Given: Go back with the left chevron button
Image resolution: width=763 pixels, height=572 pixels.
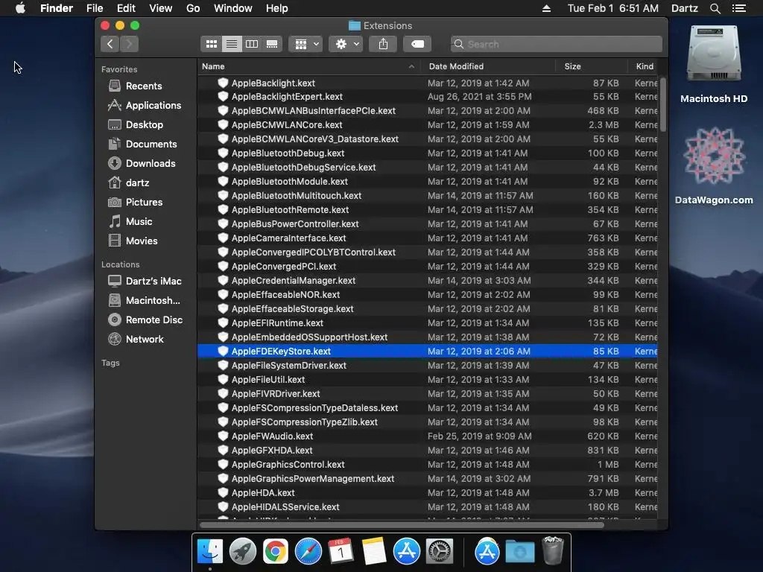Looking at the screenshot, I should click(x=110, y=44).
